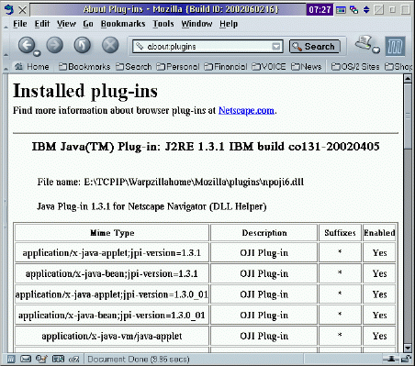
Task: Click cell 'application/x-java-vm/java-applet'
Action: click(x=112, y=336)
